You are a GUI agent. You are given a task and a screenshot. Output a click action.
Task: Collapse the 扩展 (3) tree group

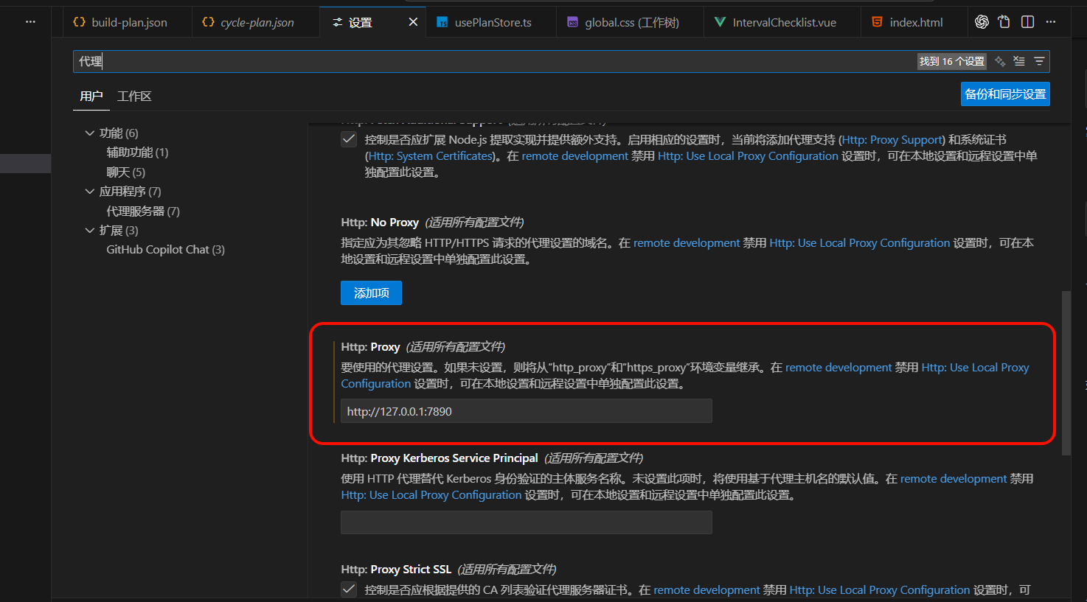pyautogui.click(x=90, y=231)
